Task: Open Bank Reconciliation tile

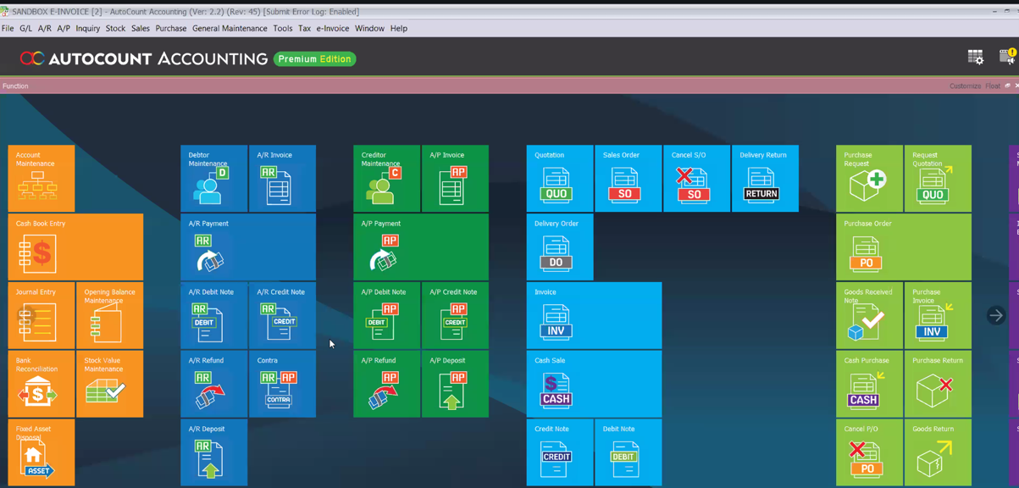Action: click(42, 385)
